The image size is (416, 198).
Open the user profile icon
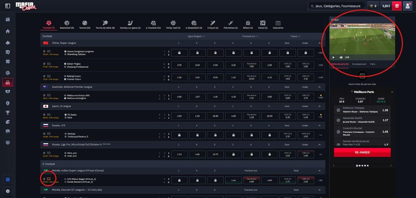pyautogui.click(x=407, y=6)
